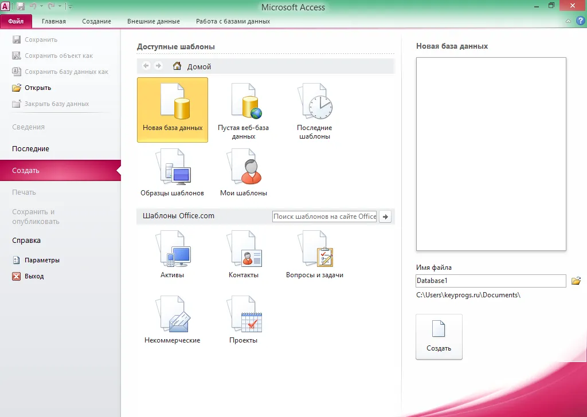Open Мои шаблоны

point(243,172)
